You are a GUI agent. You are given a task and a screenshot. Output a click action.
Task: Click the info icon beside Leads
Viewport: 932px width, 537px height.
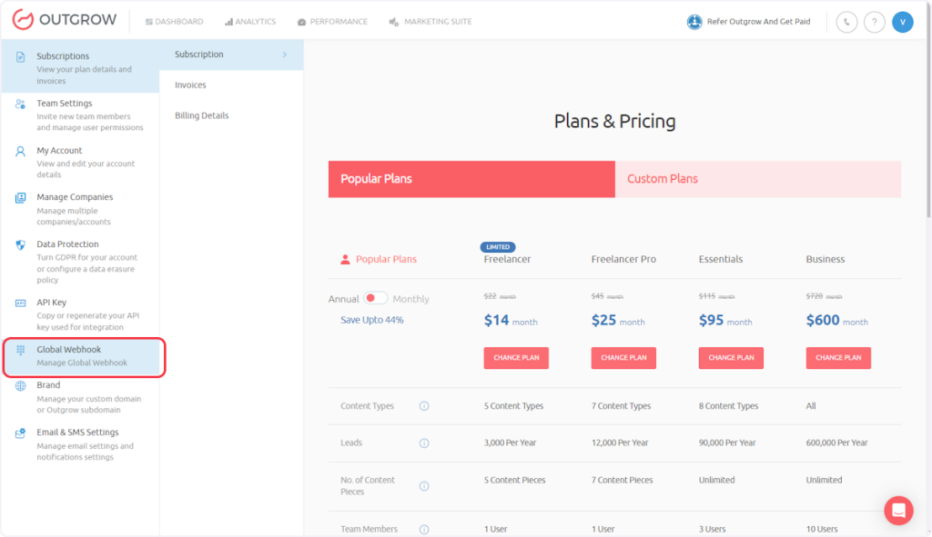click(x=424, y=443)
